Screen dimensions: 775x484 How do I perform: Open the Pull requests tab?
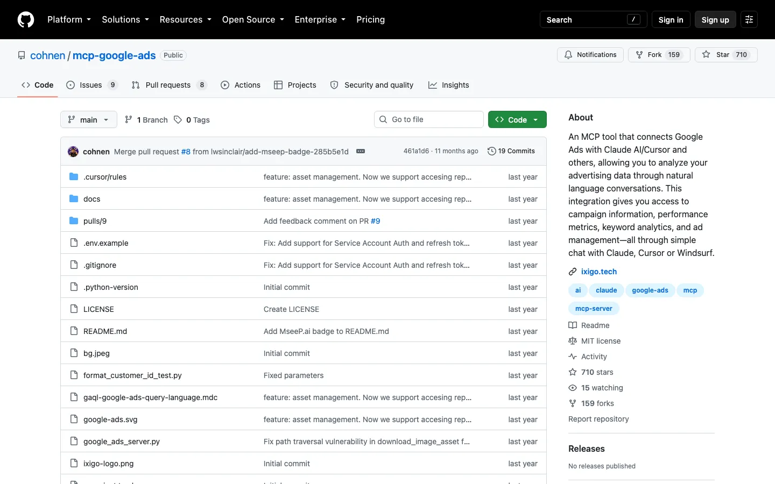(169, 85)
